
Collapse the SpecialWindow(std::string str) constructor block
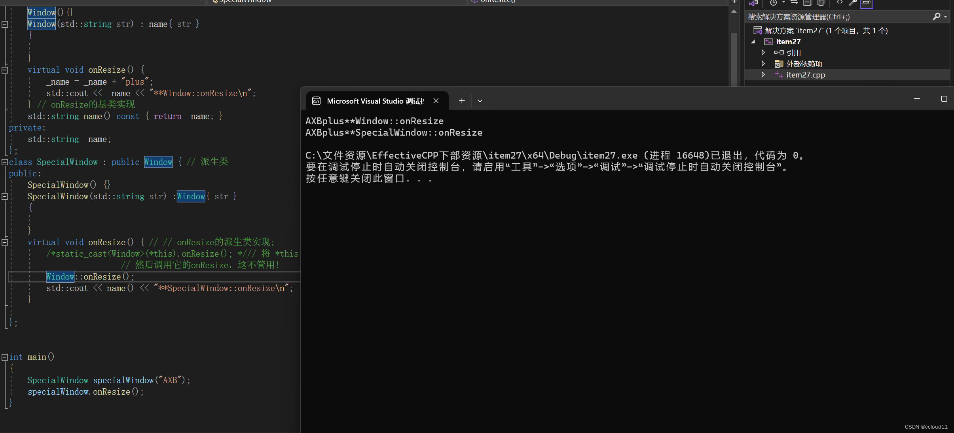[x=5, y=197]
